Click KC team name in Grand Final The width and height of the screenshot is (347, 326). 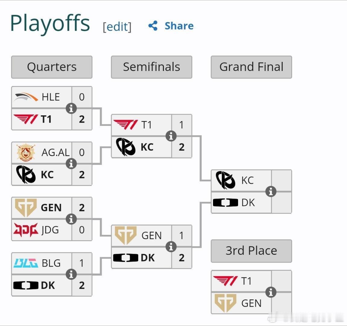(247, 181)
